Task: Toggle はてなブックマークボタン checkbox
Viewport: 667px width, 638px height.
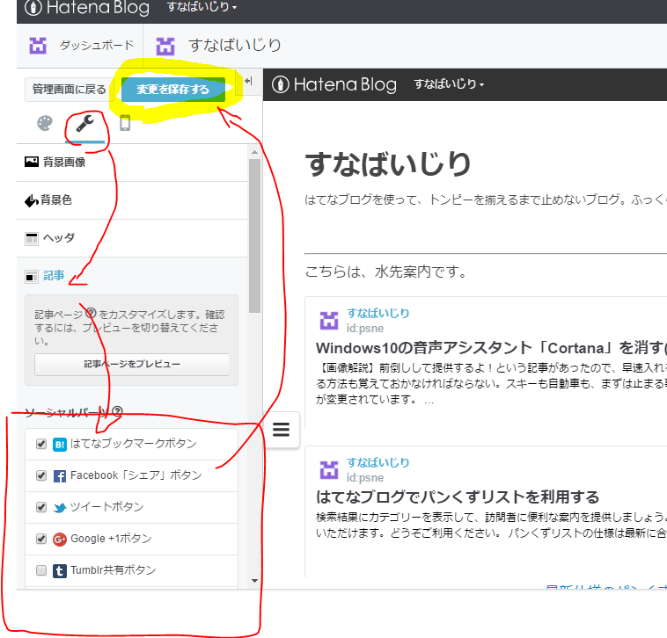Action: pos(41,444)
